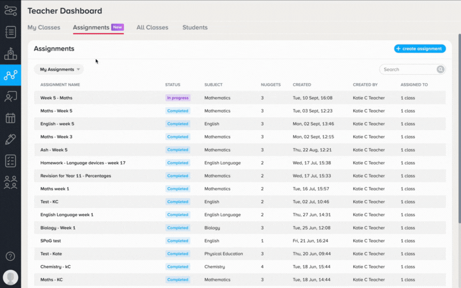Screen dimensions: 461x288
Task: Switch to the Students tab
Action: click(x=195, y=27)
